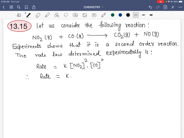Image resolution: width=184 pixels, height=138 pixels.
Task: Select the thinnest stroke width
Action: [136, 15]
